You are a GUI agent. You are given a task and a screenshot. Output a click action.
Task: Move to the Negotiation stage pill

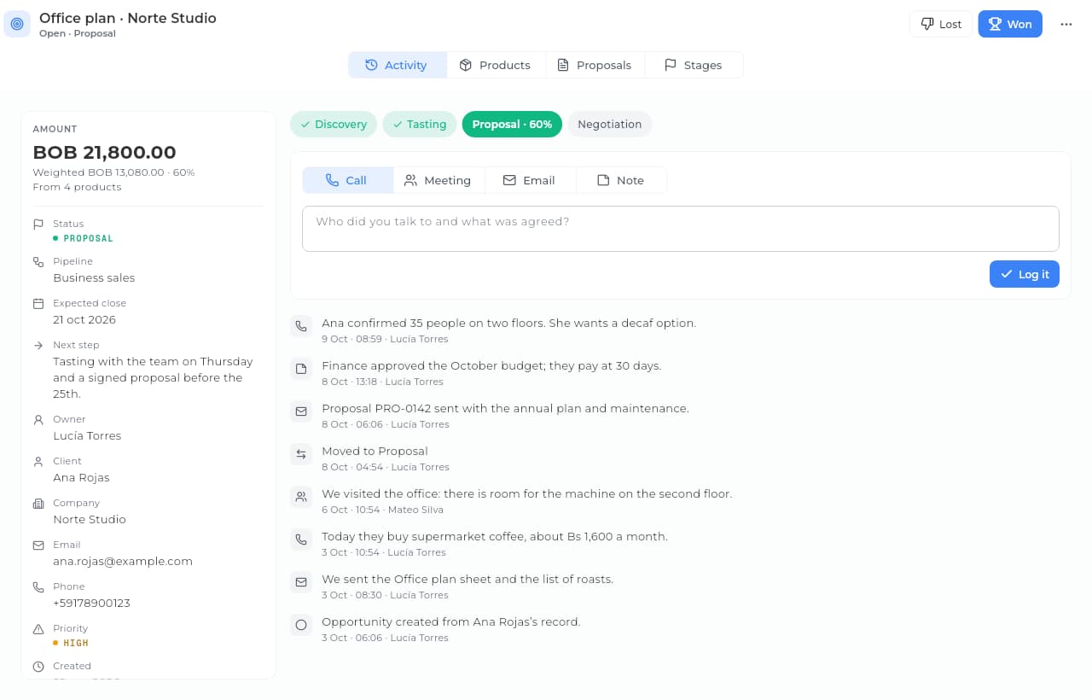point(610,125)
